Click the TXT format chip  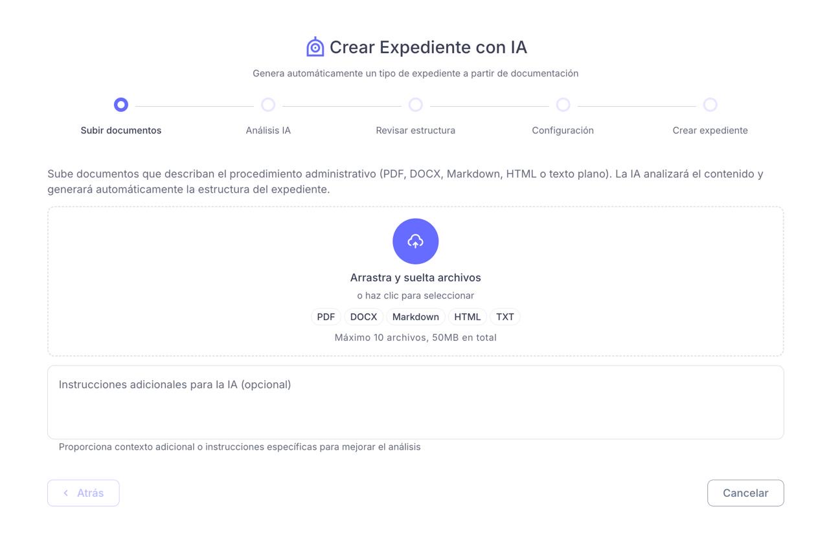pos(505,317)
